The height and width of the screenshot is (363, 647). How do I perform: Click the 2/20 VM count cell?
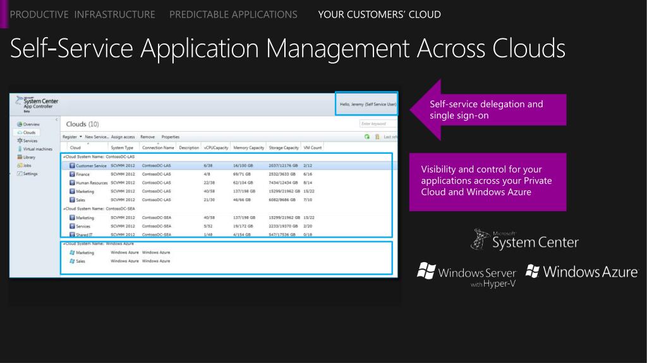click(x=308, y=226)
